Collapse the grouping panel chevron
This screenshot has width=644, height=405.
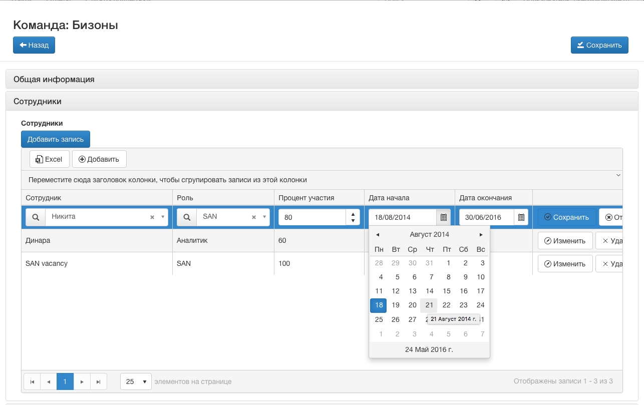(618, 175)
